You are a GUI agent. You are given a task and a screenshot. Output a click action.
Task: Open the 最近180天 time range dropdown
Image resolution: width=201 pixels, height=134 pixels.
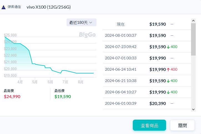(81, 22)
